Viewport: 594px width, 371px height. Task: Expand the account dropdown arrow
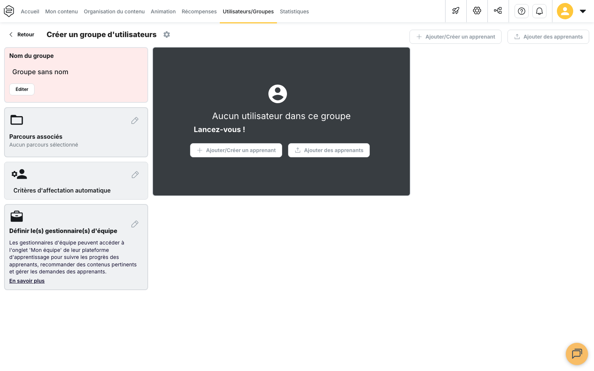(583, 11)
